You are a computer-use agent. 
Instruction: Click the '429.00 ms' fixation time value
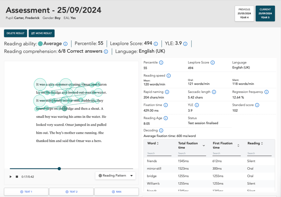click(151, 111)
